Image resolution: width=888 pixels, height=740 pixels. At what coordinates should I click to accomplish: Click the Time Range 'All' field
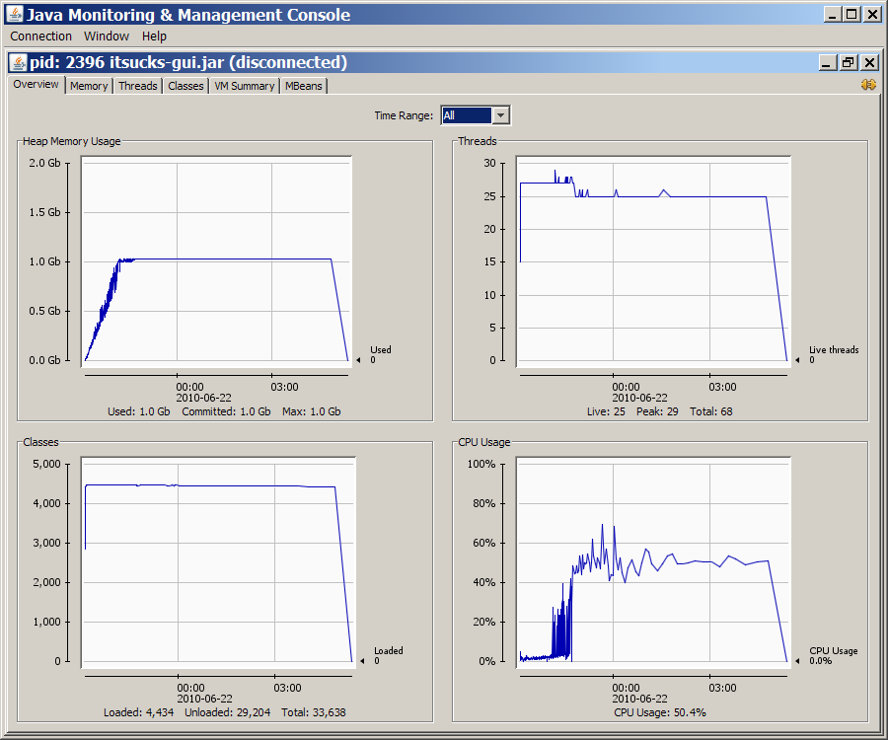coord(467,115)
